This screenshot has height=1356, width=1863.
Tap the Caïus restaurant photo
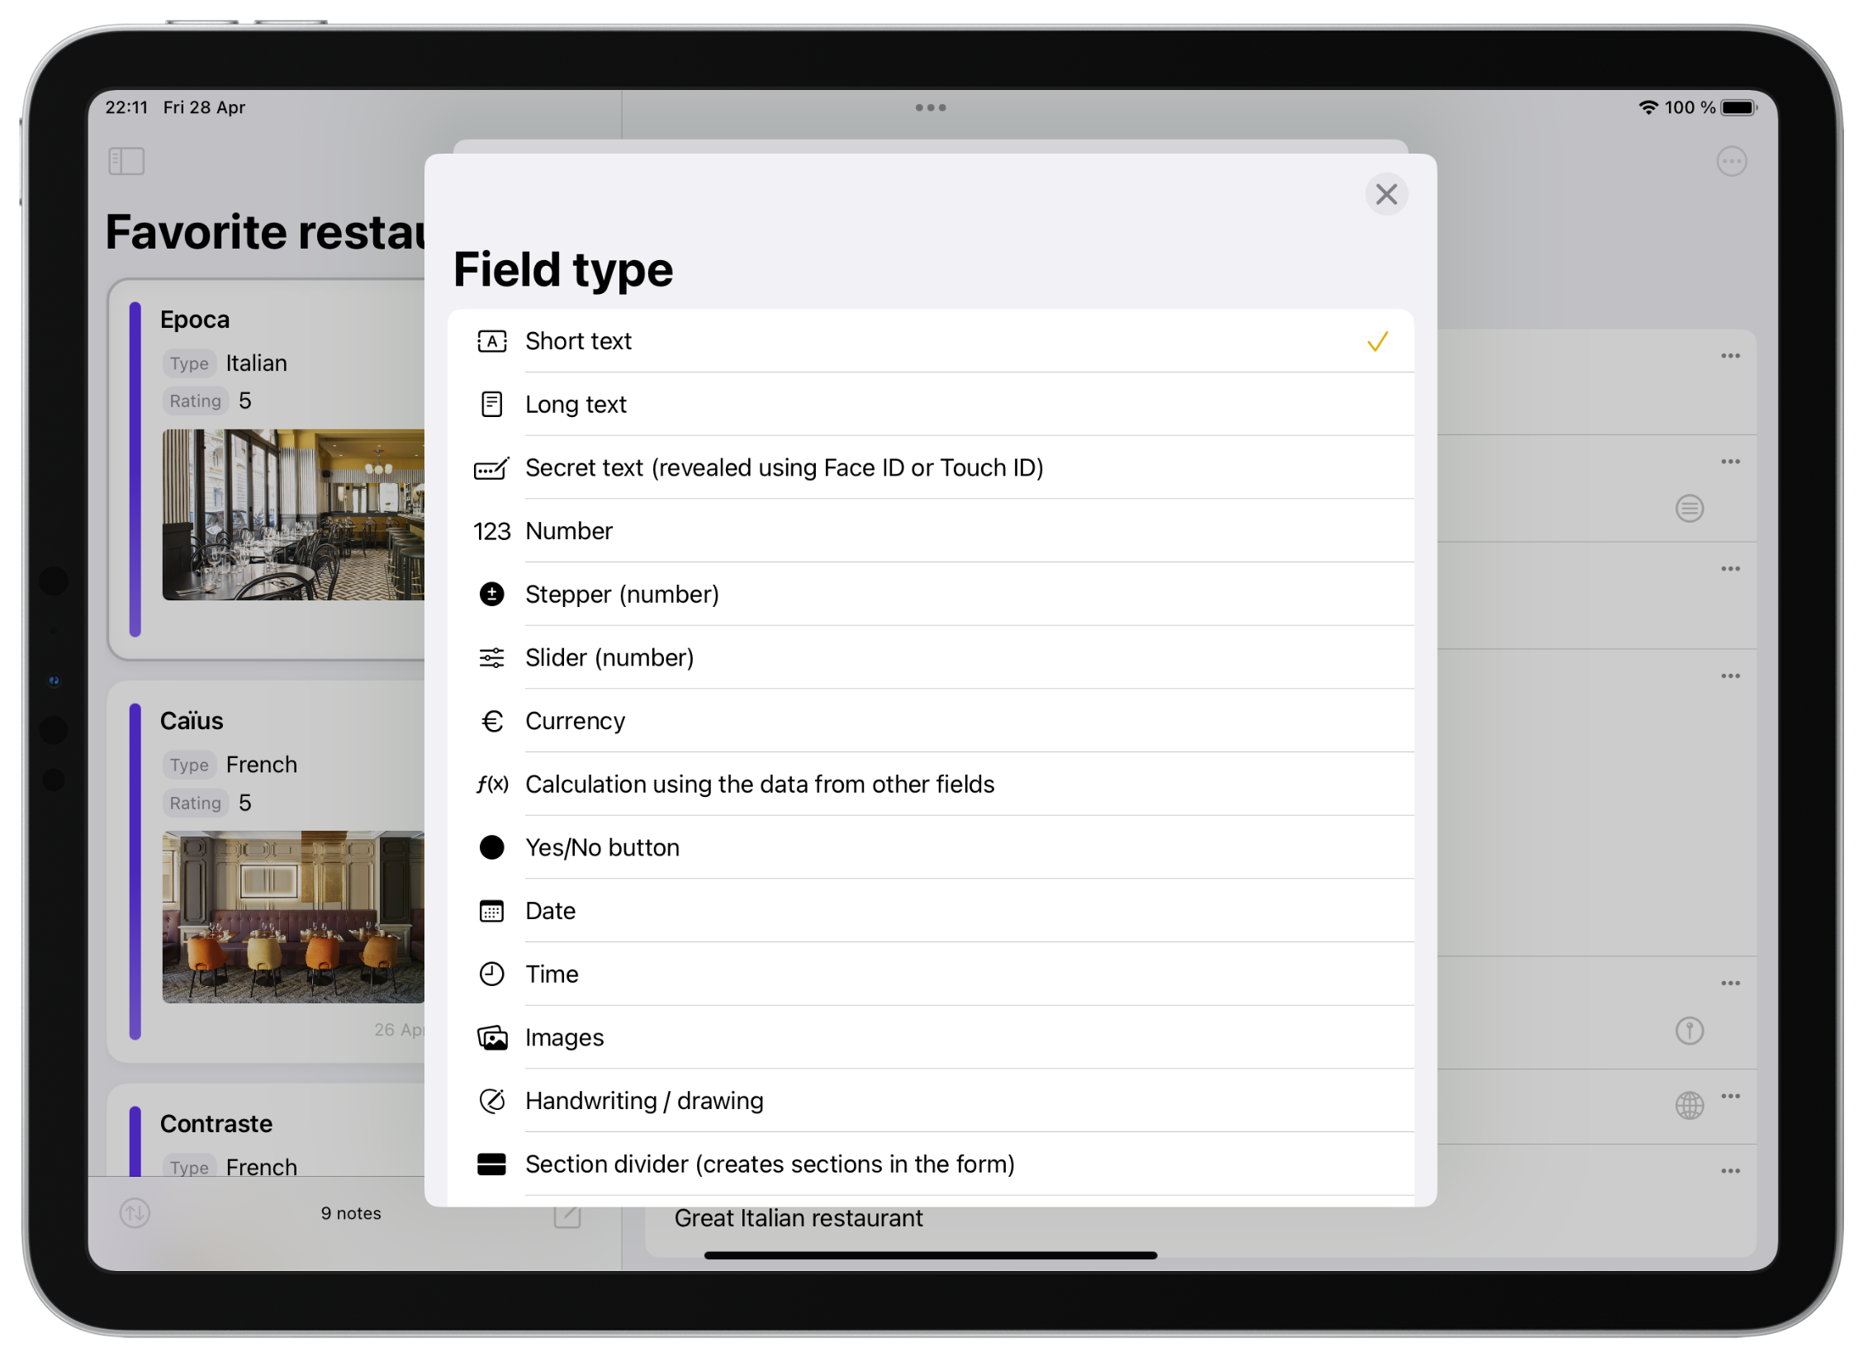(293, 917)
